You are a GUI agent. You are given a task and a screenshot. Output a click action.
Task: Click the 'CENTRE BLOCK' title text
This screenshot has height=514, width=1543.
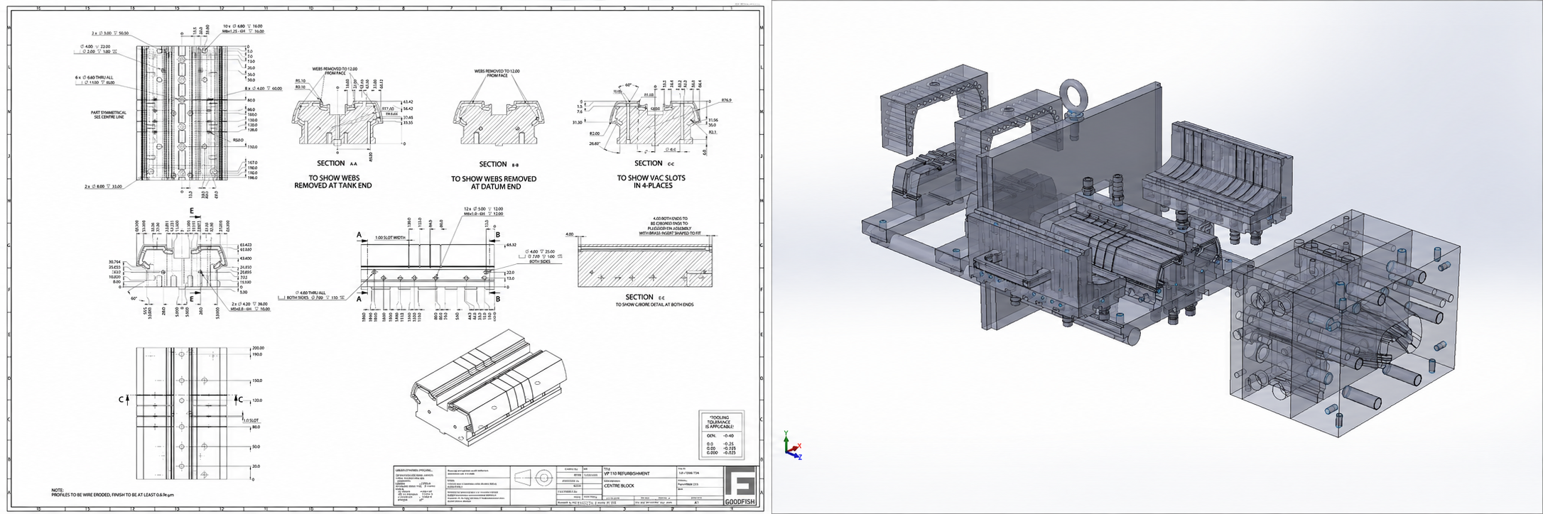point(618,486)
